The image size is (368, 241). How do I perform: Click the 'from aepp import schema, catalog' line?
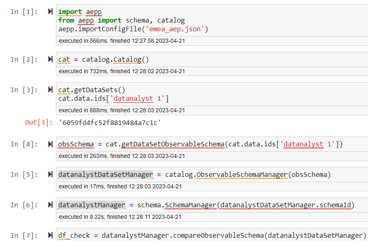[122, 21]
